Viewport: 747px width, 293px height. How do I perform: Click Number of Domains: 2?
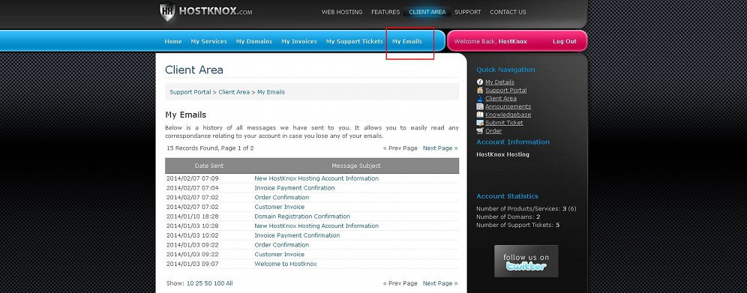click(508, 217)
